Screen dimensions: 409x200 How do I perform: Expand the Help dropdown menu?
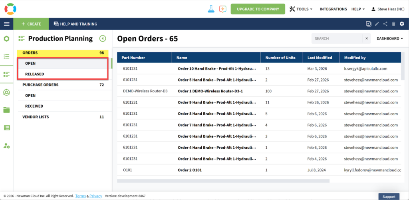coord(358,9)
